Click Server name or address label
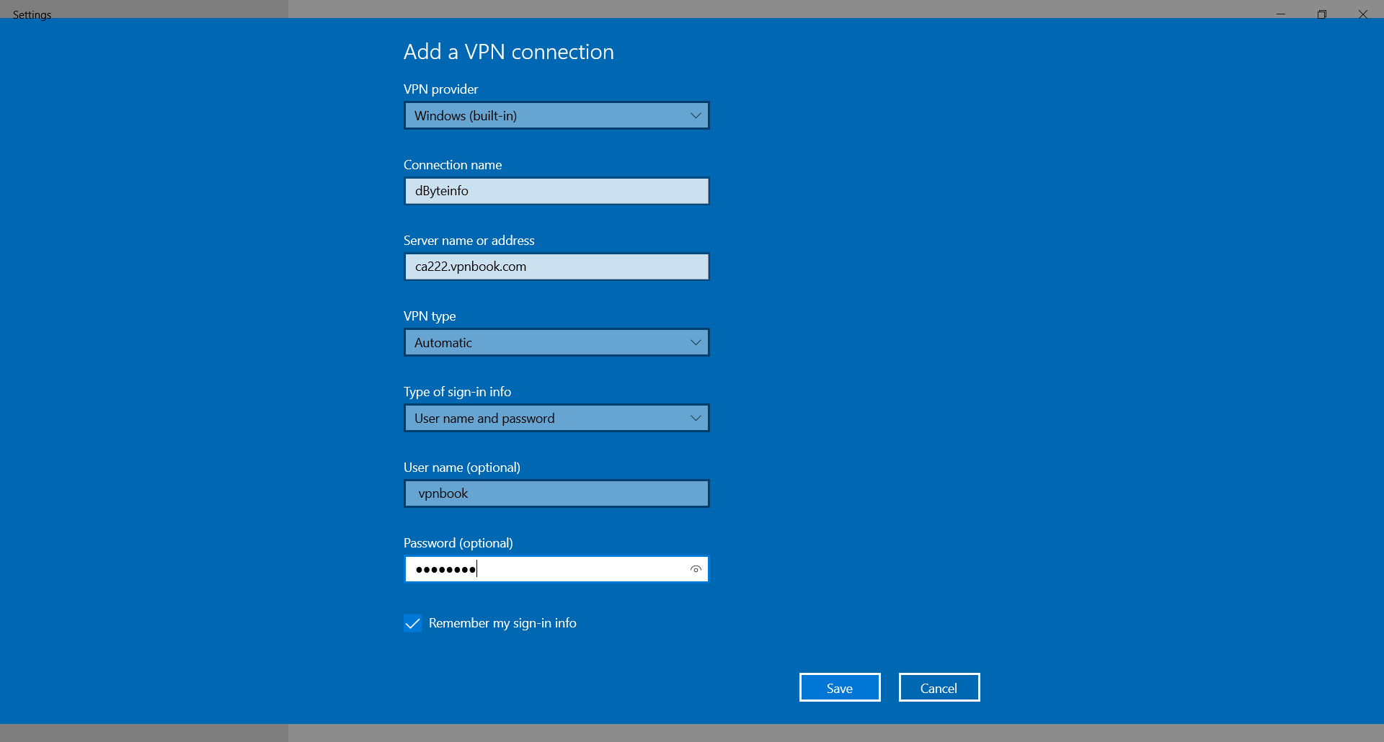 469,241
